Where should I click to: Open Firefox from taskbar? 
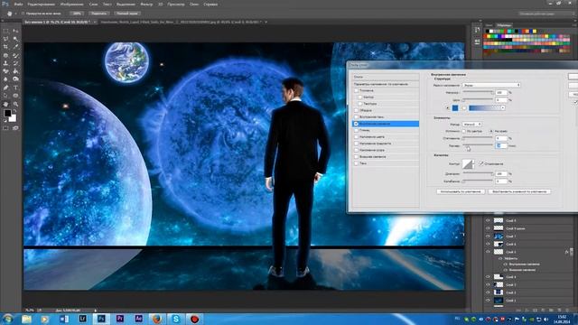[157, 319]
